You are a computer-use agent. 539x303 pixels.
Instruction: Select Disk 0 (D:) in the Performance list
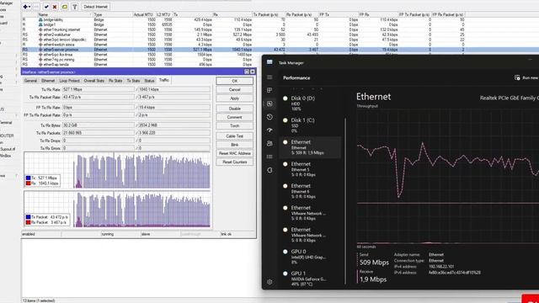pyautogui.click(x=311, y=104)
